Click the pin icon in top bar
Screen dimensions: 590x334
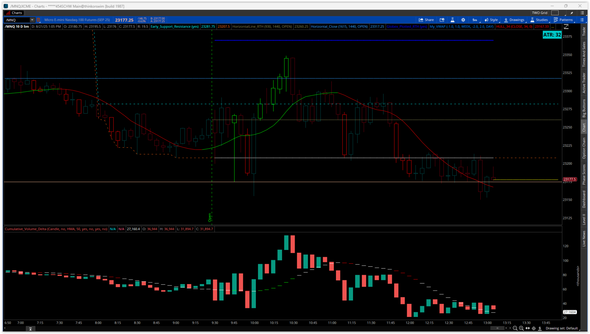pos(572,13)
